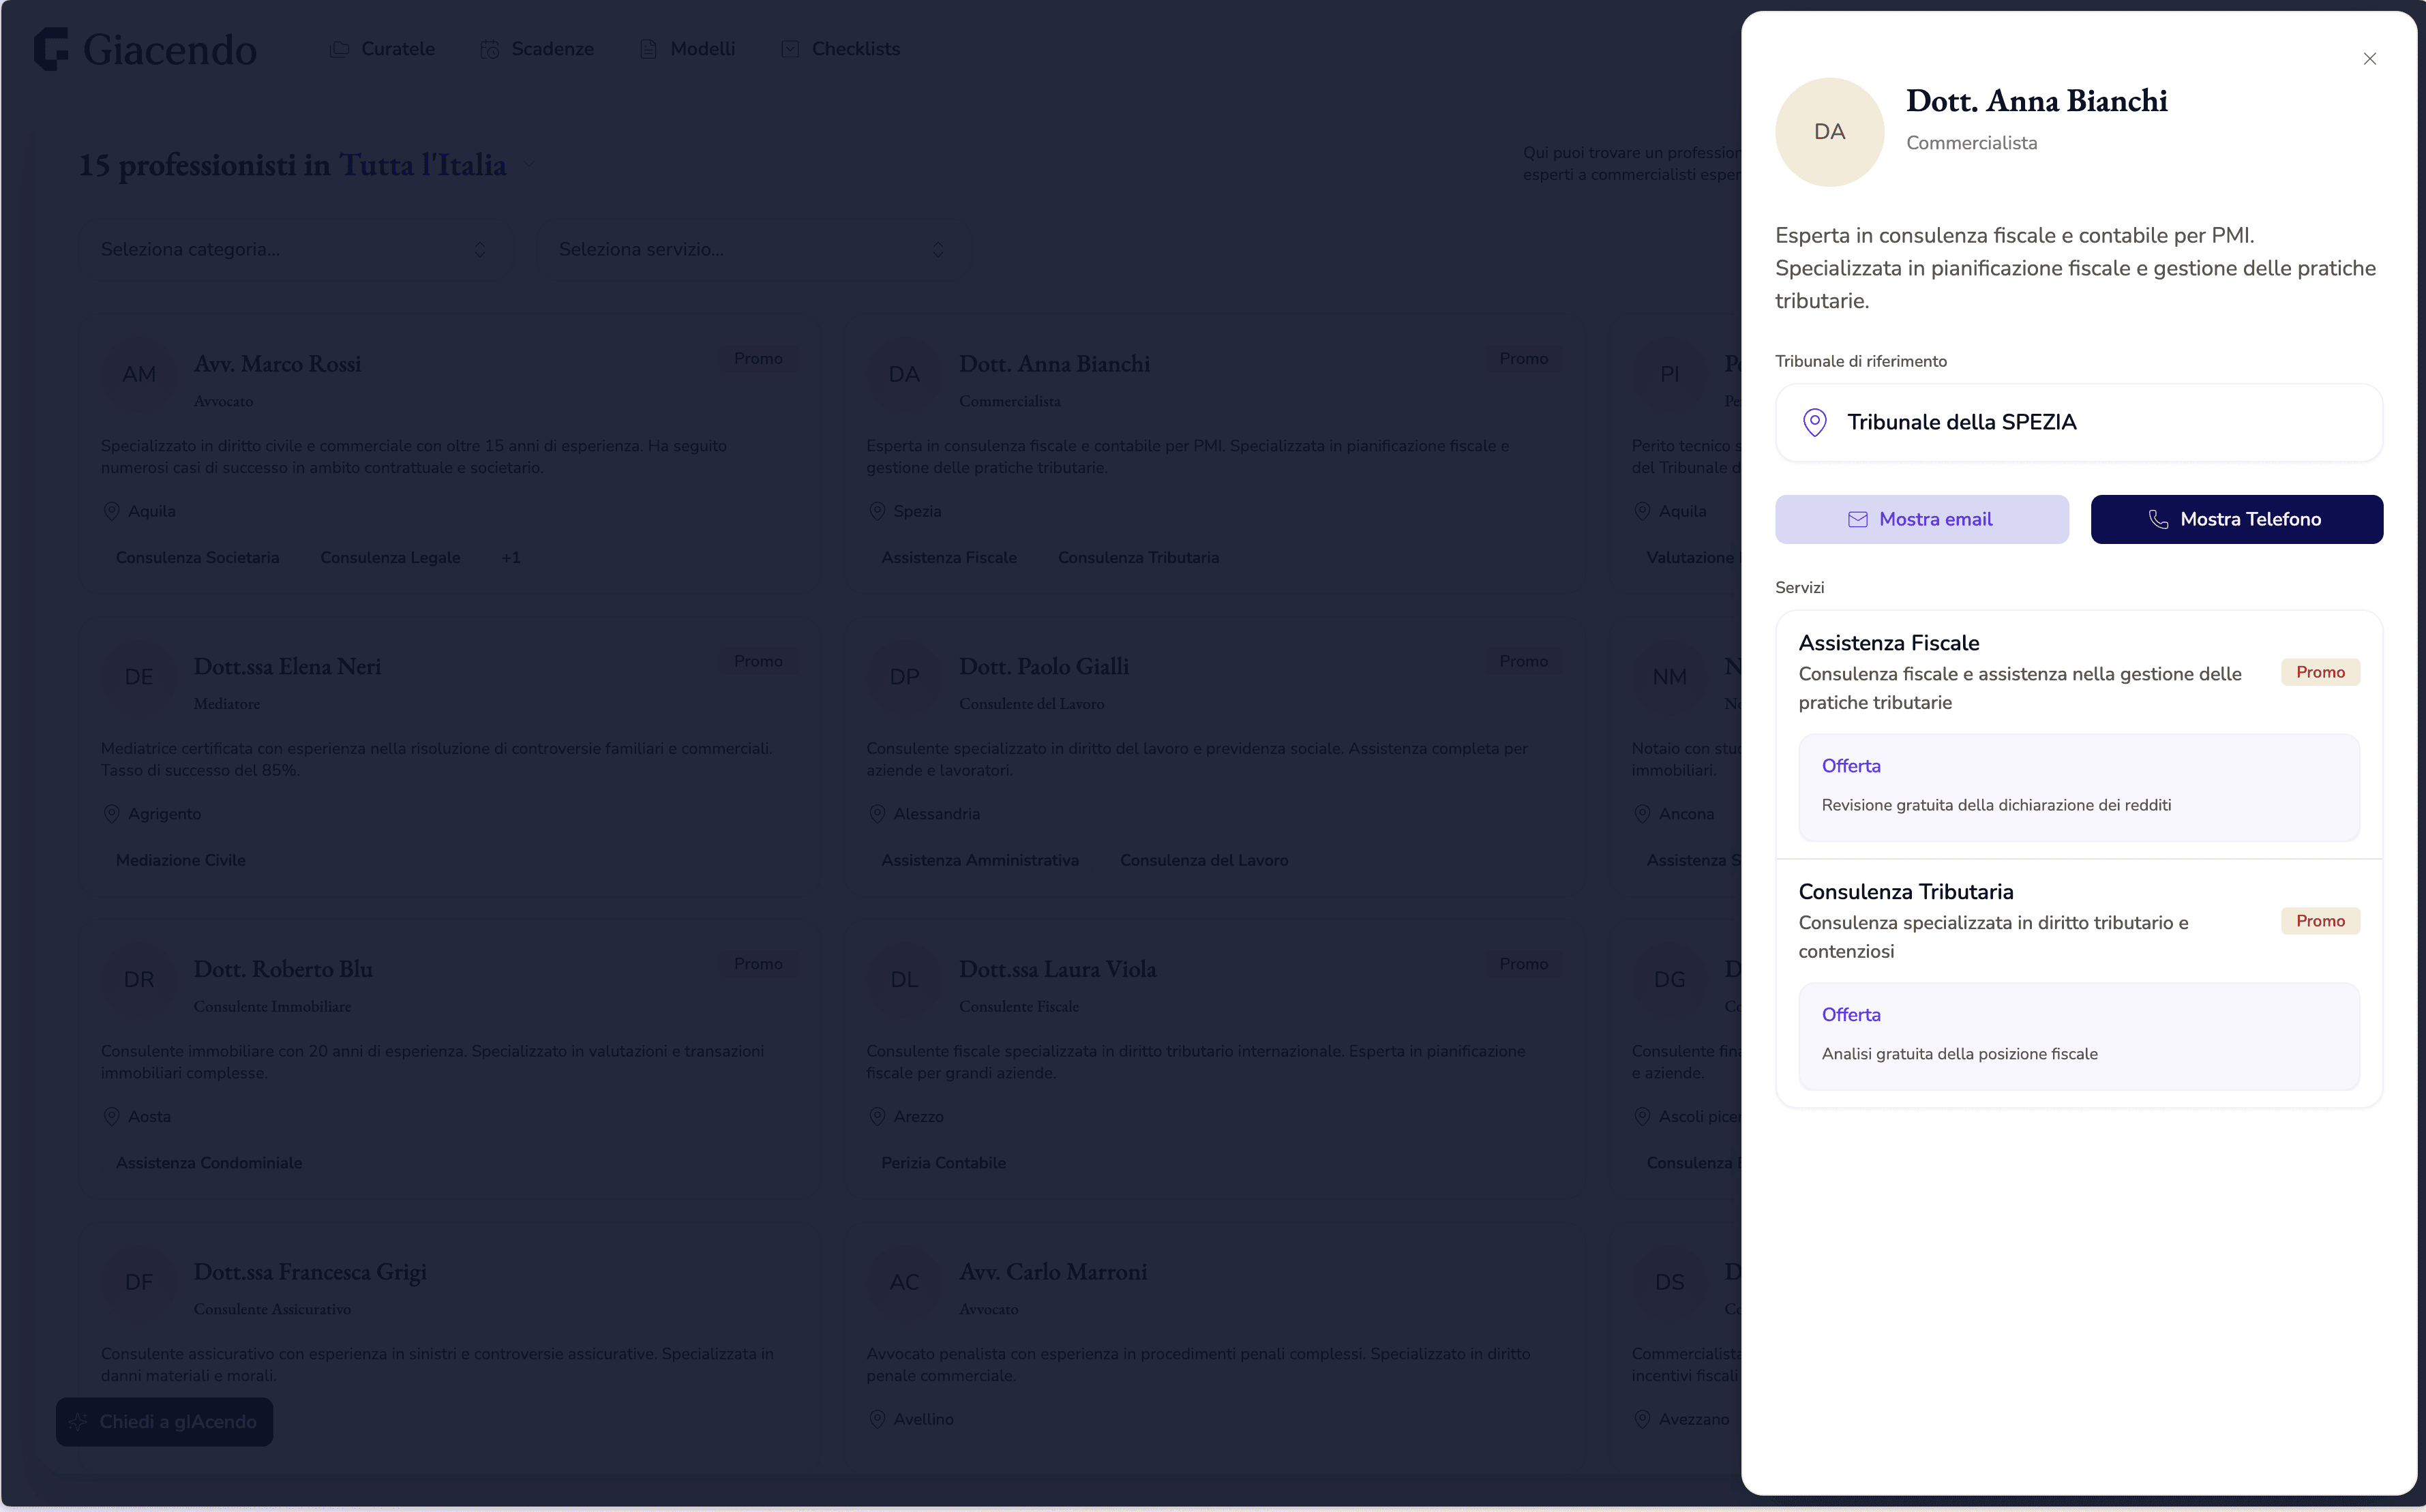Click the phone icon in Mostra Telefono
2426x1512 pixels.
(2158, 519)
